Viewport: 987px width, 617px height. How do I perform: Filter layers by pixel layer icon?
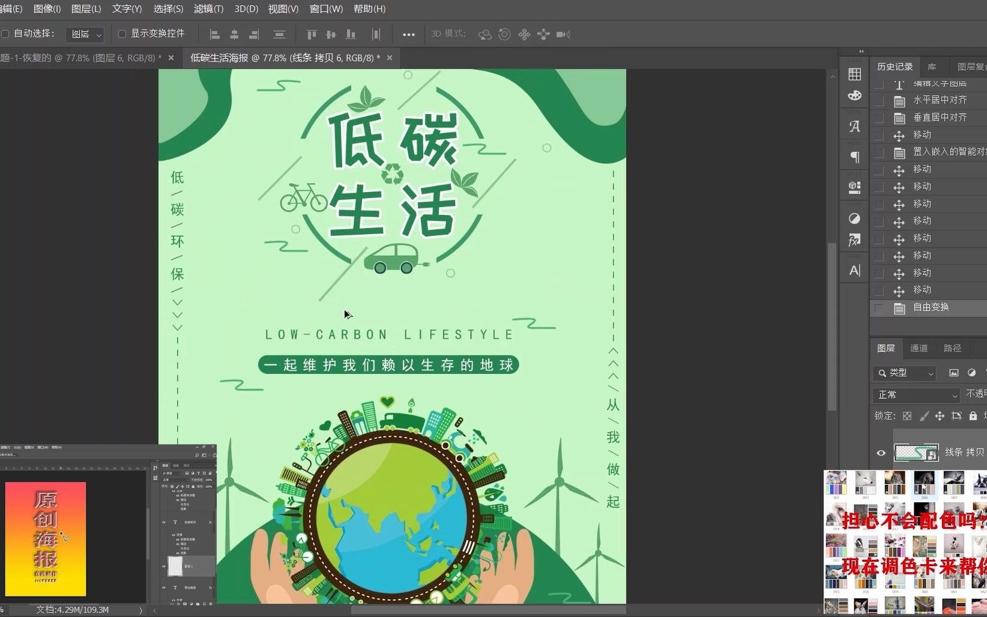(953, 373)
